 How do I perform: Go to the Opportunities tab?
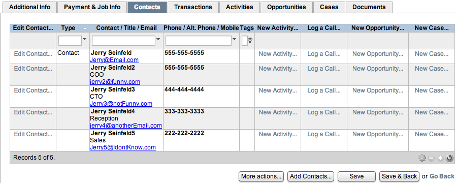[x=286, y=7]
